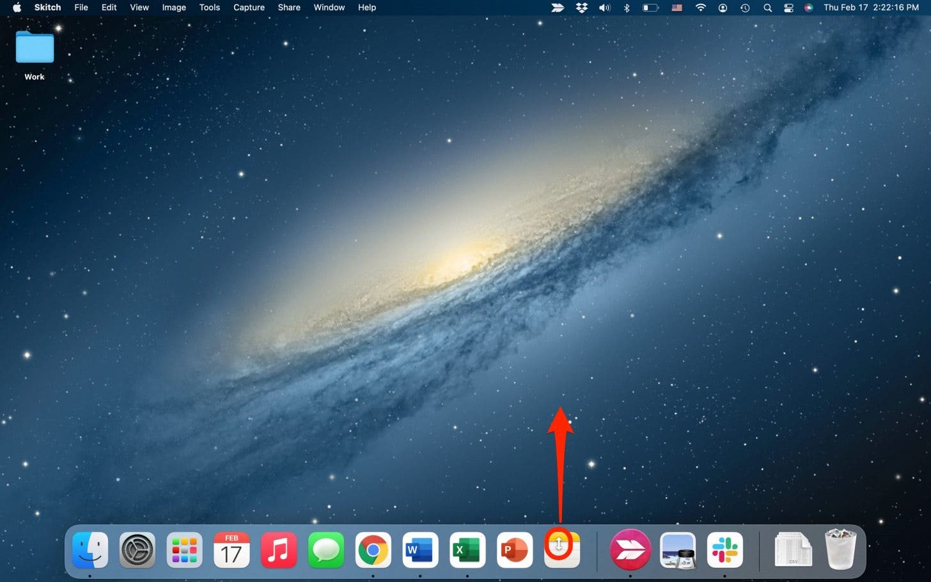Open the US keyboard input source menu
Image resolution: width=931 pixels, height=582 pixels.
coord(677,8)
